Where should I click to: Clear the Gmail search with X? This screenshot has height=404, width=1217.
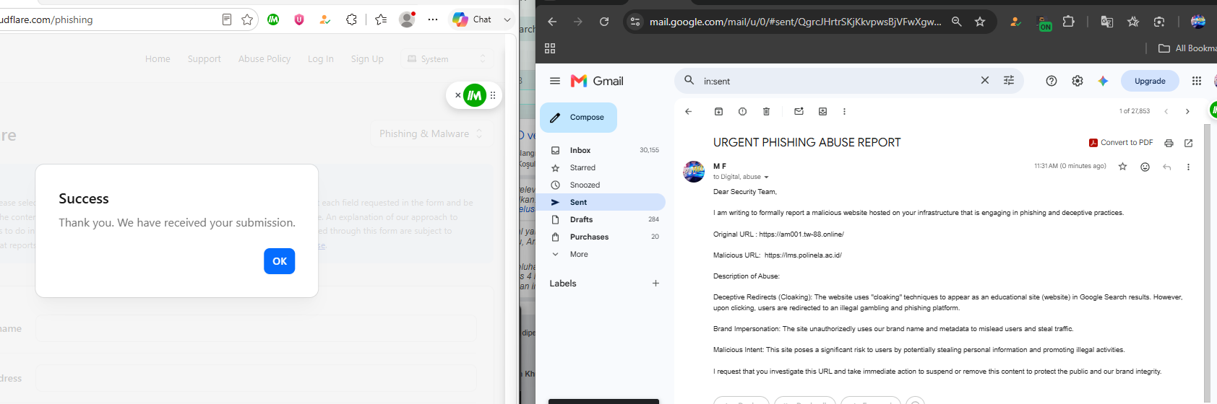tap(984, 81)
